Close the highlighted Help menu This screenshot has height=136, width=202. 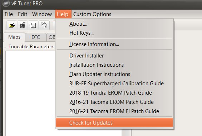pyautogui.click(x=63, y=14)
